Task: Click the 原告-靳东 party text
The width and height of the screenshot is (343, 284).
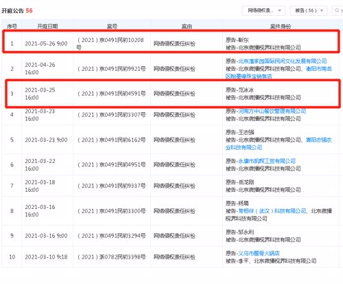Action: pos(237,40)
